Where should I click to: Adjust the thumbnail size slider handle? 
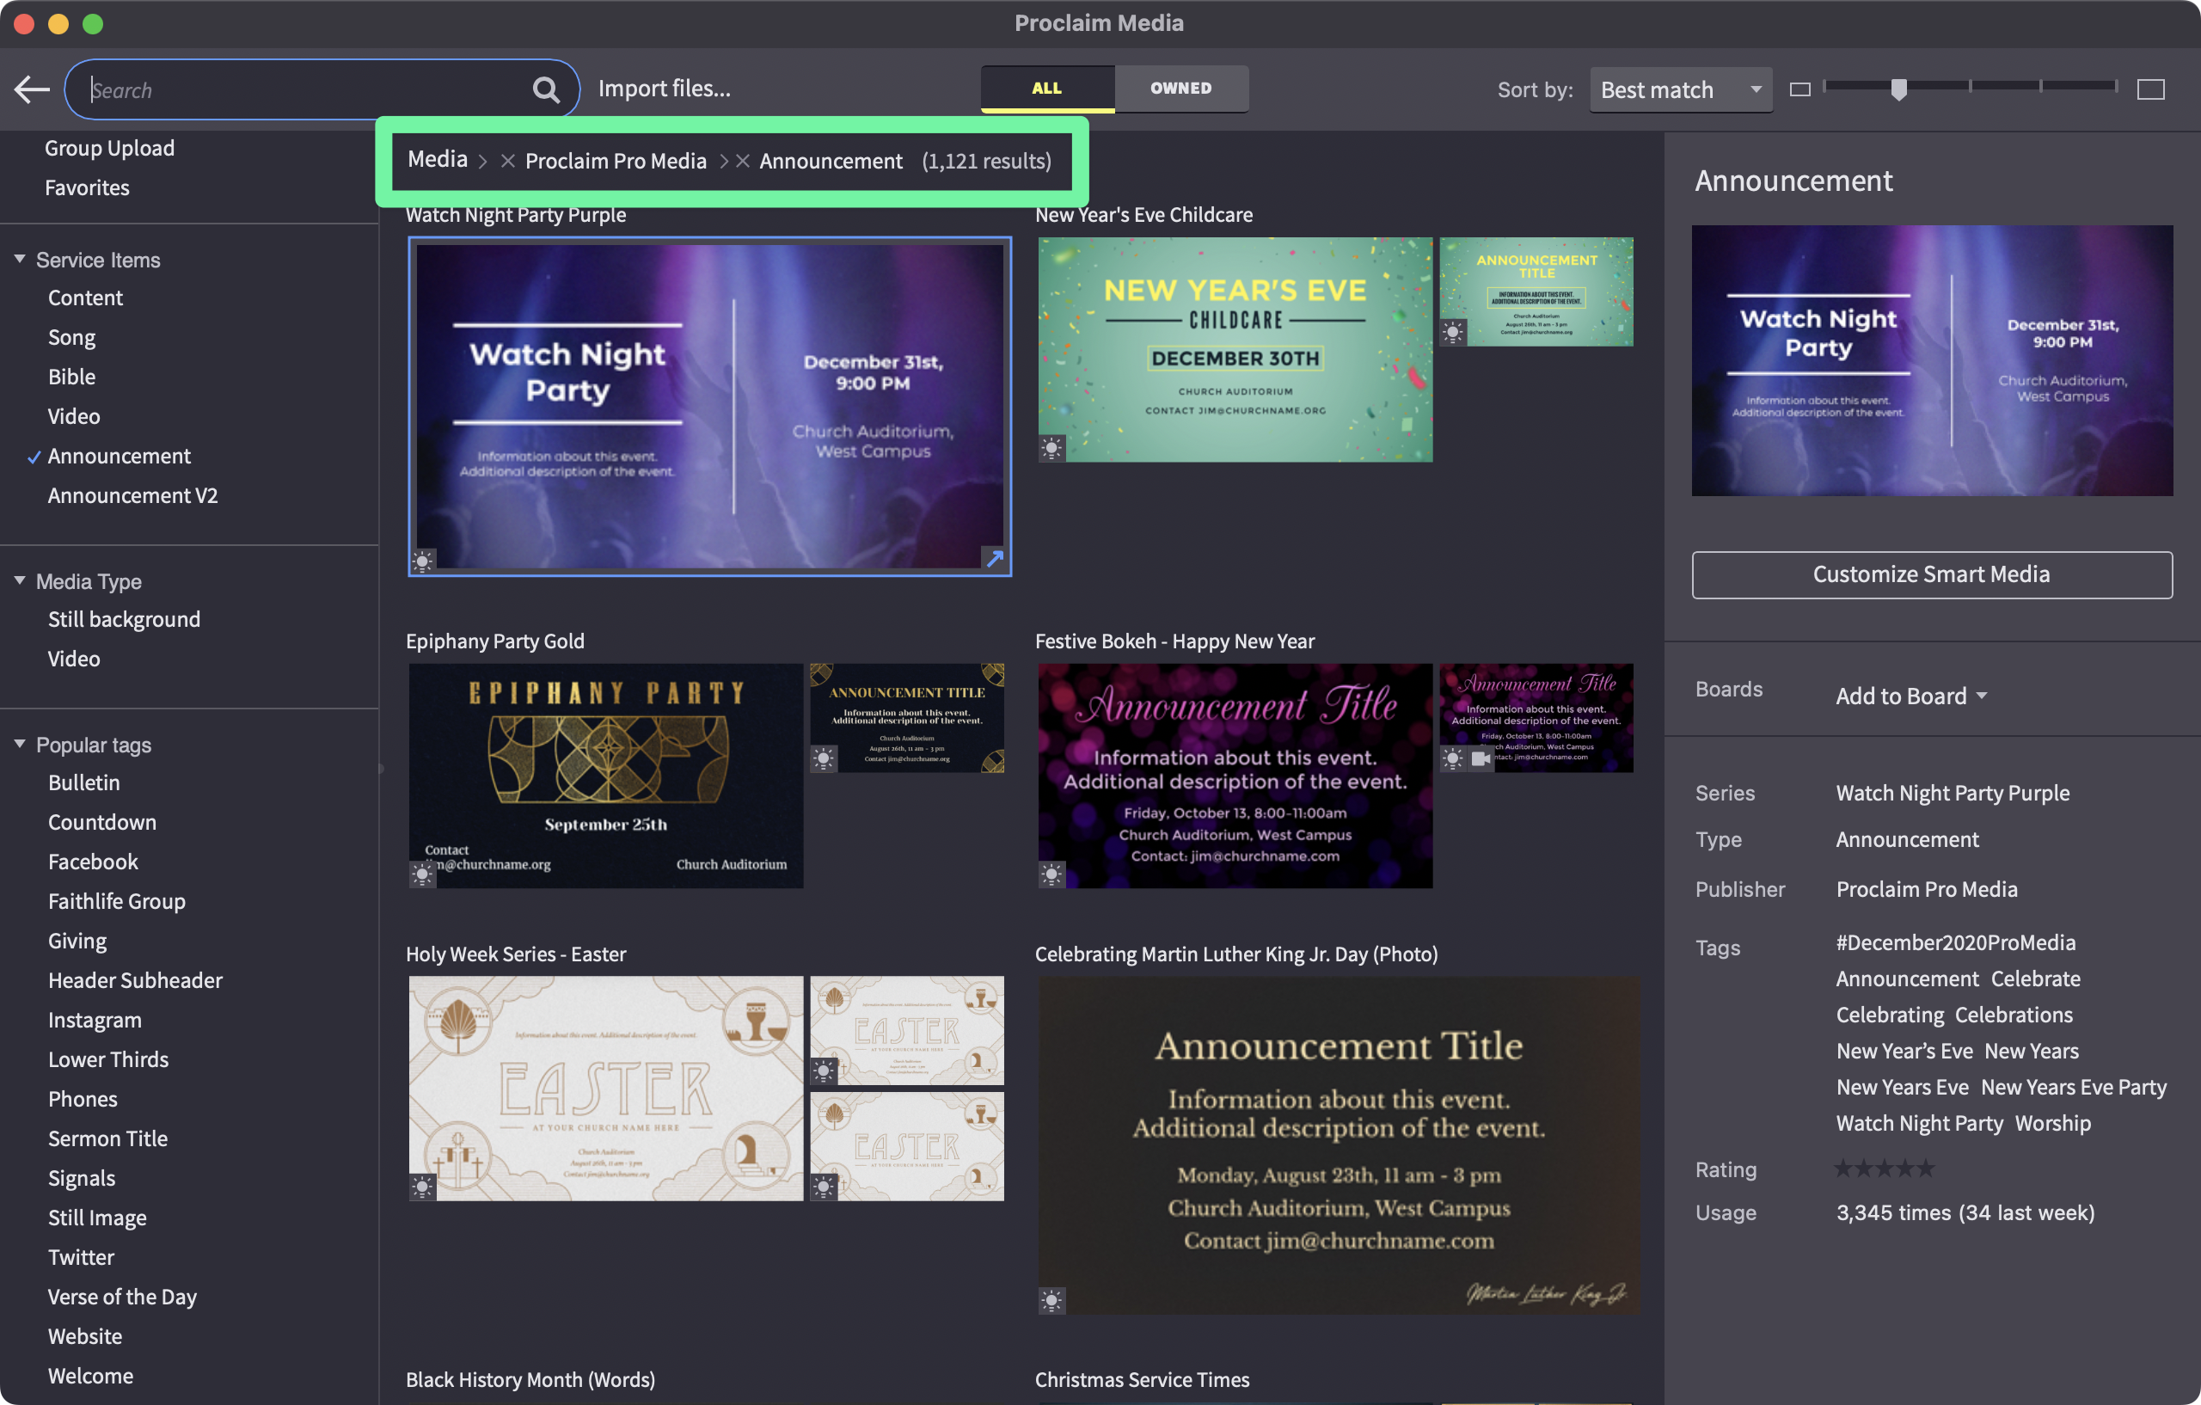coord(1898,89)
